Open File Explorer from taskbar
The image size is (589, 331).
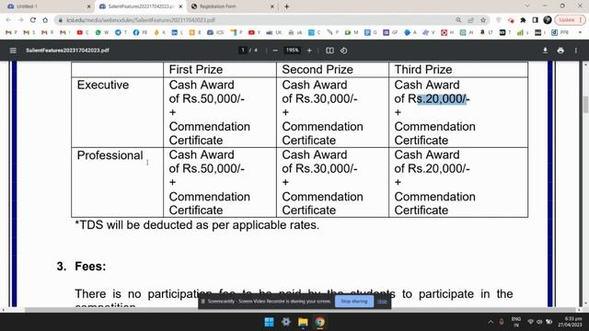(x=303, y=322)
